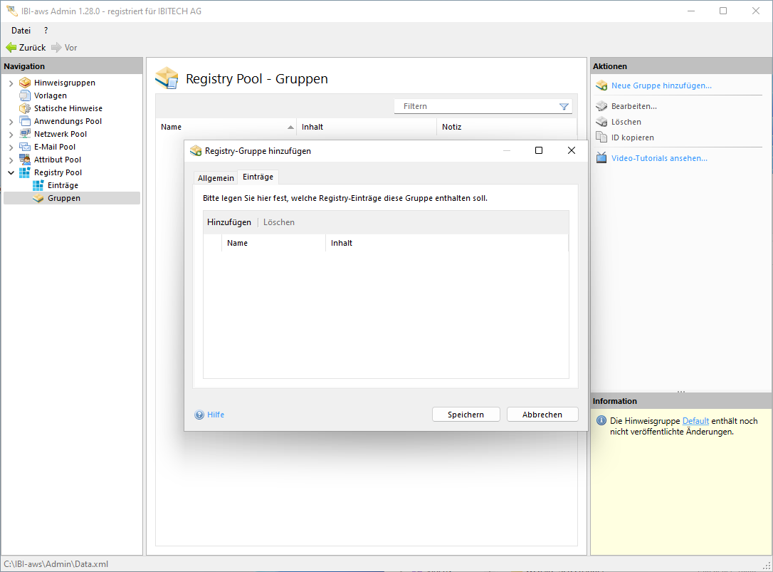Click the ID kopieren icon
Image resolution: width=773 pixels, height=572 pixels.
click(601, 137)
